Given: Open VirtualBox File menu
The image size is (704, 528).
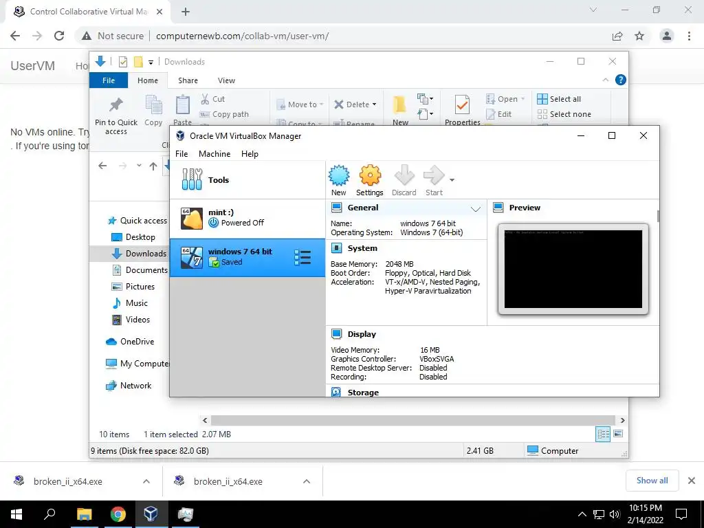Looking at the screenshot, I should click(181, 153).
